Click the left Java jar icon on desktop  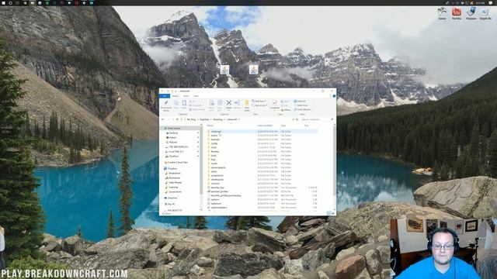pos(224,70)
